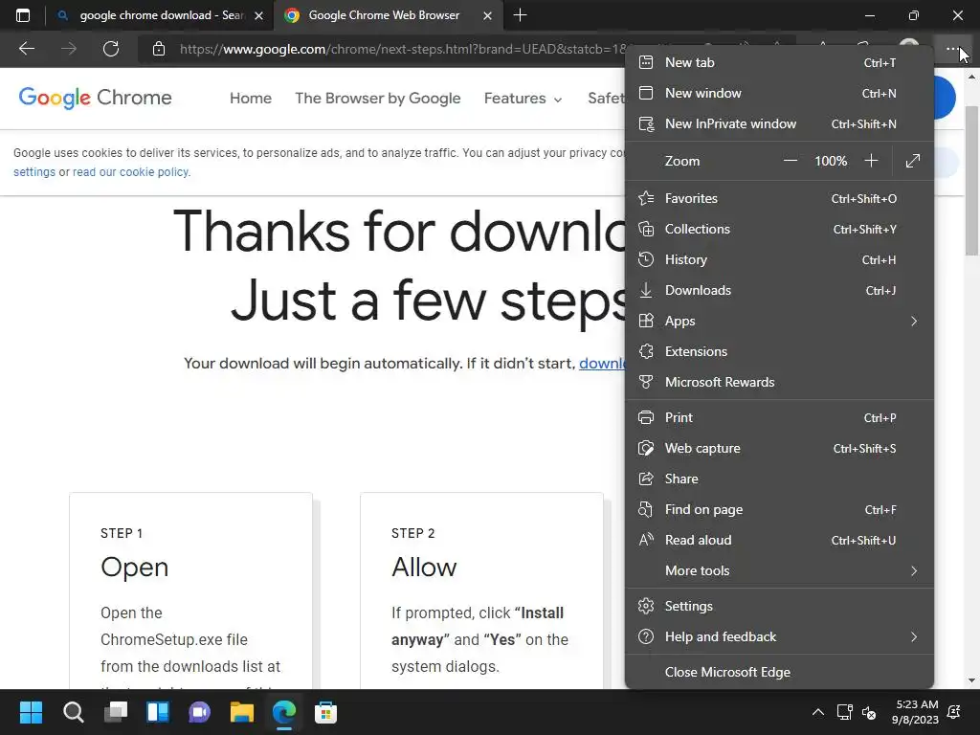The width and height of the screenshot is (980, 735).
Task: Open File Explorer from taskbar
Action: [242, 712]
